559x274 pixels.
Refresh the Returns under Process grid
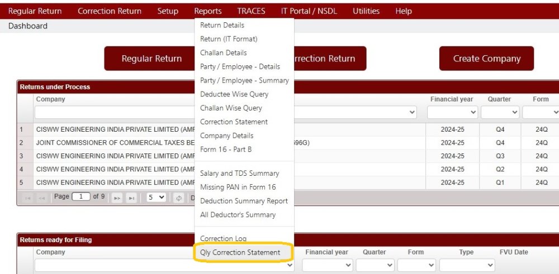click(x=179, y=198)
